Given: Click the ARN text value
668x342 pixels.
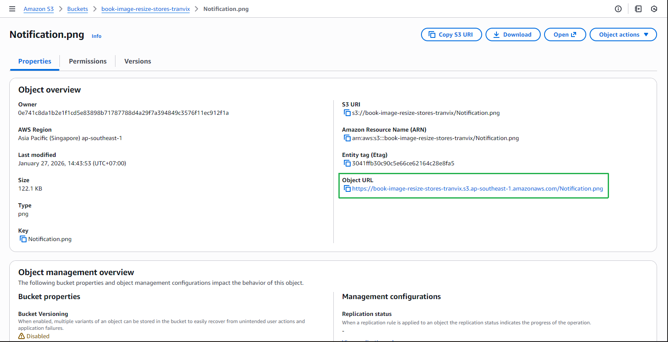Looking at the screenshot, I should coord(435,138).
